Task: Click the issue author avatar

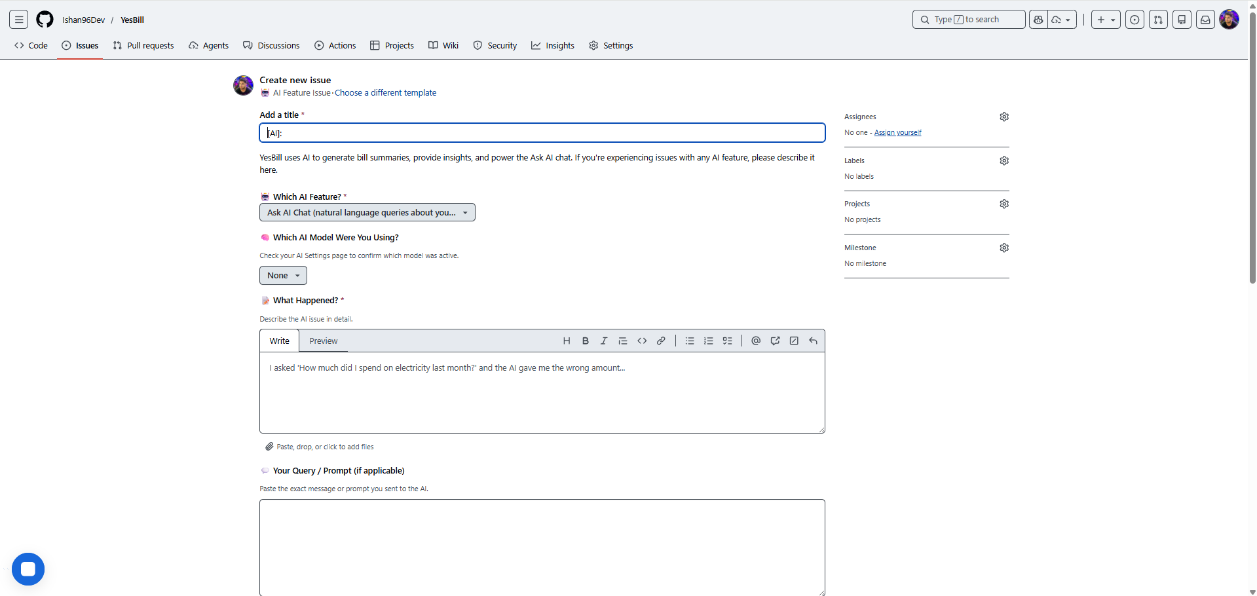Action: 244,85
